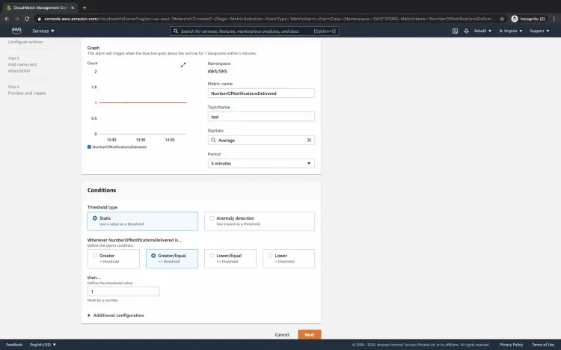The width and height of the screenshot is (561, 350).
Task: Select Add name and description step
Action: coord(22,67)
